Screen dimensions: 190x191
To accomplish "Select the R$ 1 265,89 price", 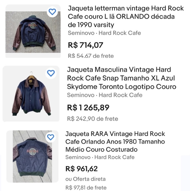I will point(88,107).
